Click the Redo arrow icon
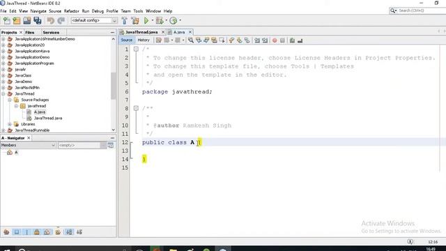Image resolution: width=446 pixels, height=251 pixels. click(61, 20)
